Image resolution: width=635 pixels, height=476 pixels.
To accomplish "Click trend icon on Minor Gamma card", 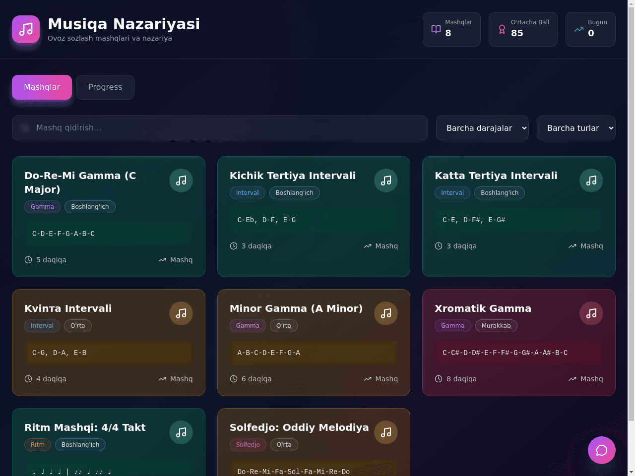I will click(x=368, y=379).
